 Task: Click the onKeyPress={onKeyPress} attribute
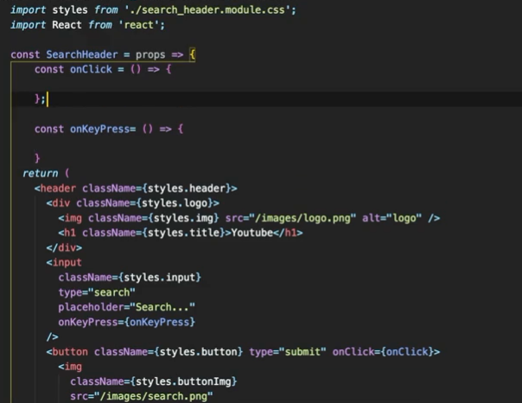126,322
